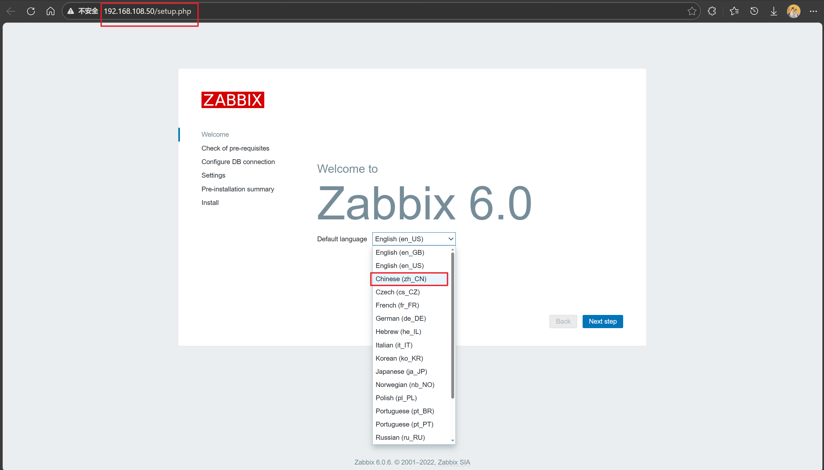824x470 pixels.
Task: Open browser extensions puzzle icon
Action: click(712, 11)
